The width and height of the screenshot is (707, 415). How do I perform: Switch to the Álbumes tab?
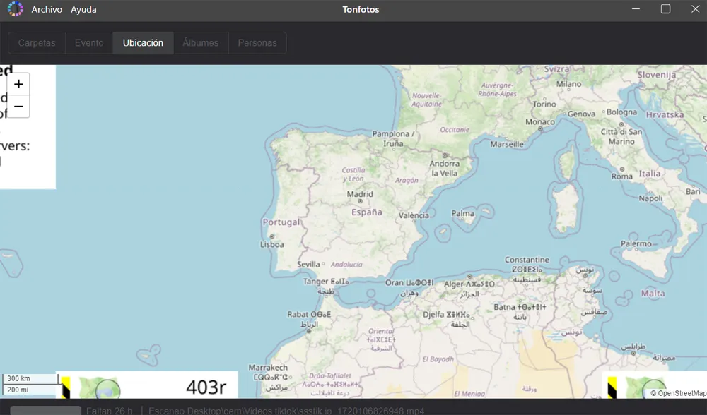click(x=201, y=43)
